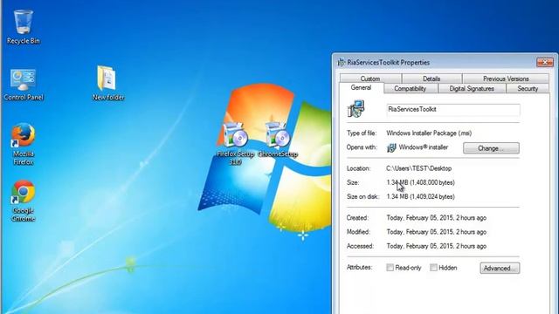The width and height of the screenshot is (559, 314).
Task: Select the Control Panel desktop icon
Action: coord(24,85)
